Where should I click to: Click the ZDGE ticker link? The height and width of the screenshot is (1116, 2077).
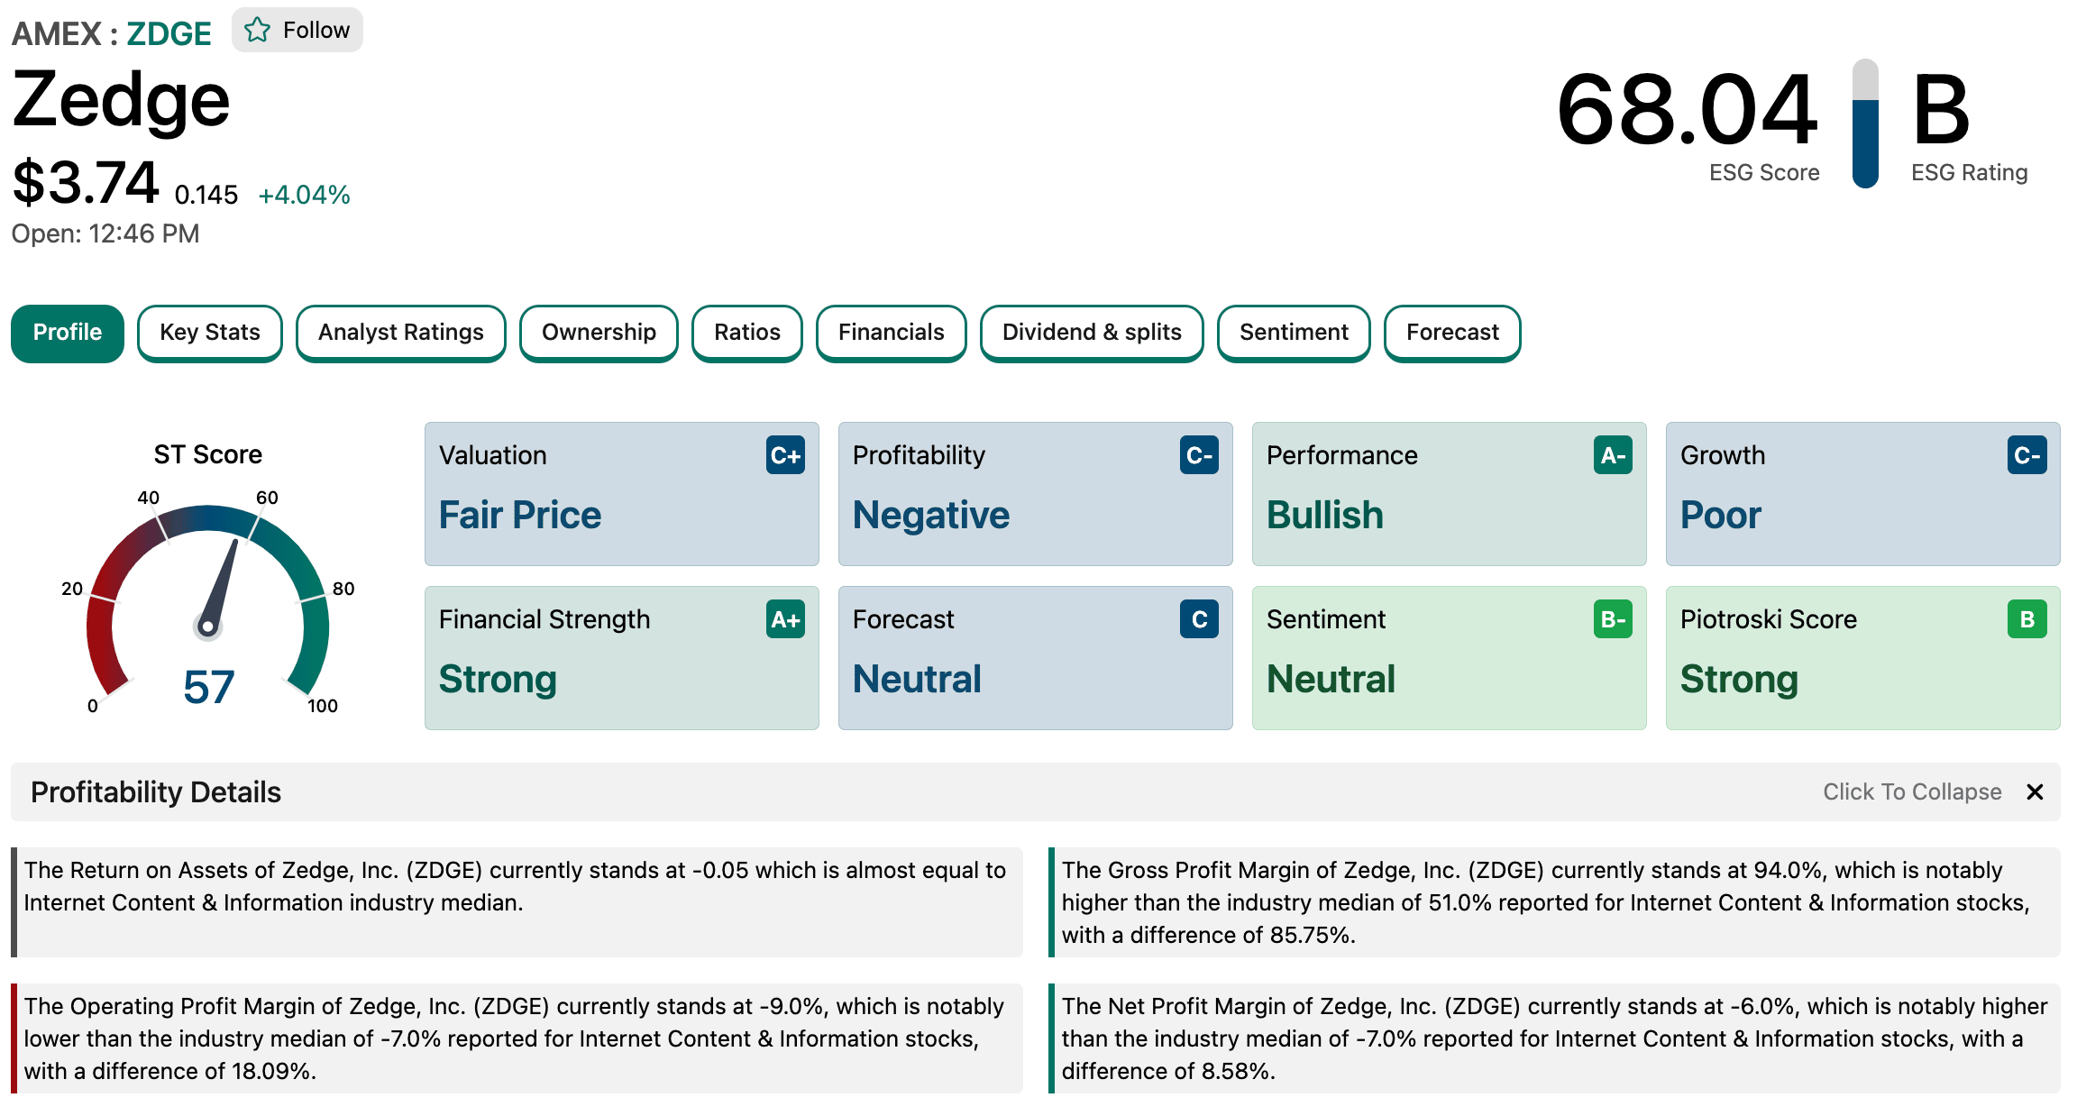(169, 33)
